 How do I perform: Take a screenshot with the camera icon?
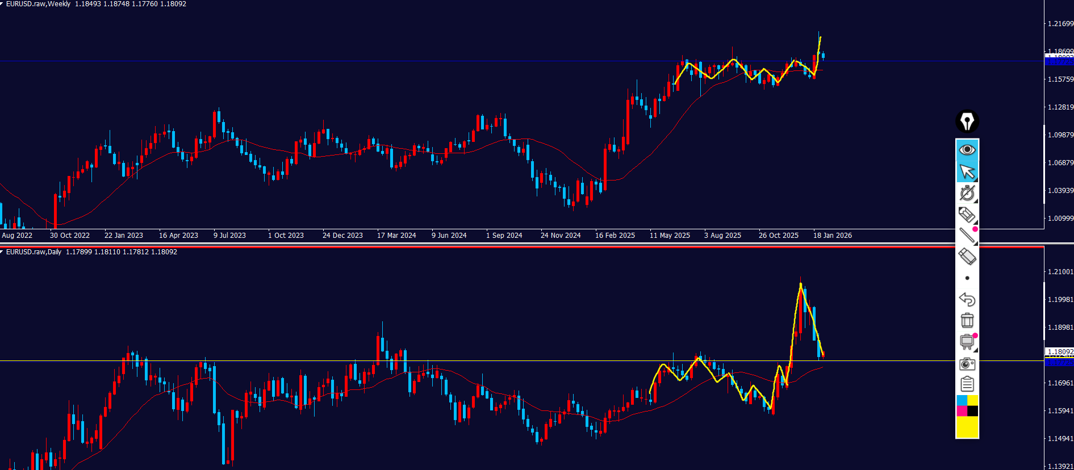[x=967, y=364]
